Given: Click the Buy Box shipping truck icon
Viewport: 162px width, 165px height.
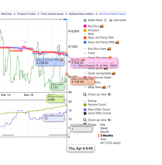Looking at the screenshot, I should [101, 26].
